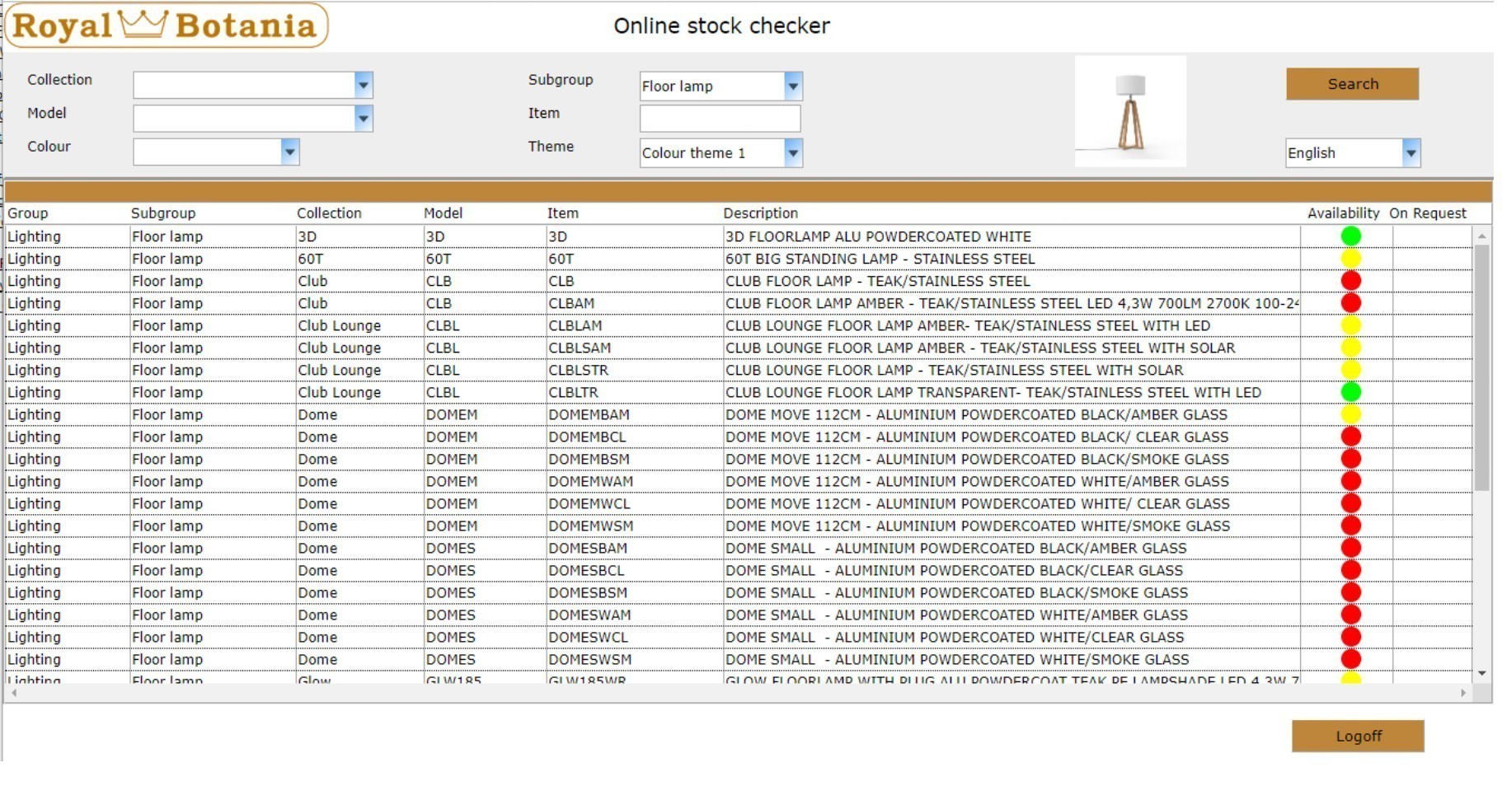Click the floor lamp product thumbnail
Viewport: 1502px width, 786px height.
(x=1130, y=111)
